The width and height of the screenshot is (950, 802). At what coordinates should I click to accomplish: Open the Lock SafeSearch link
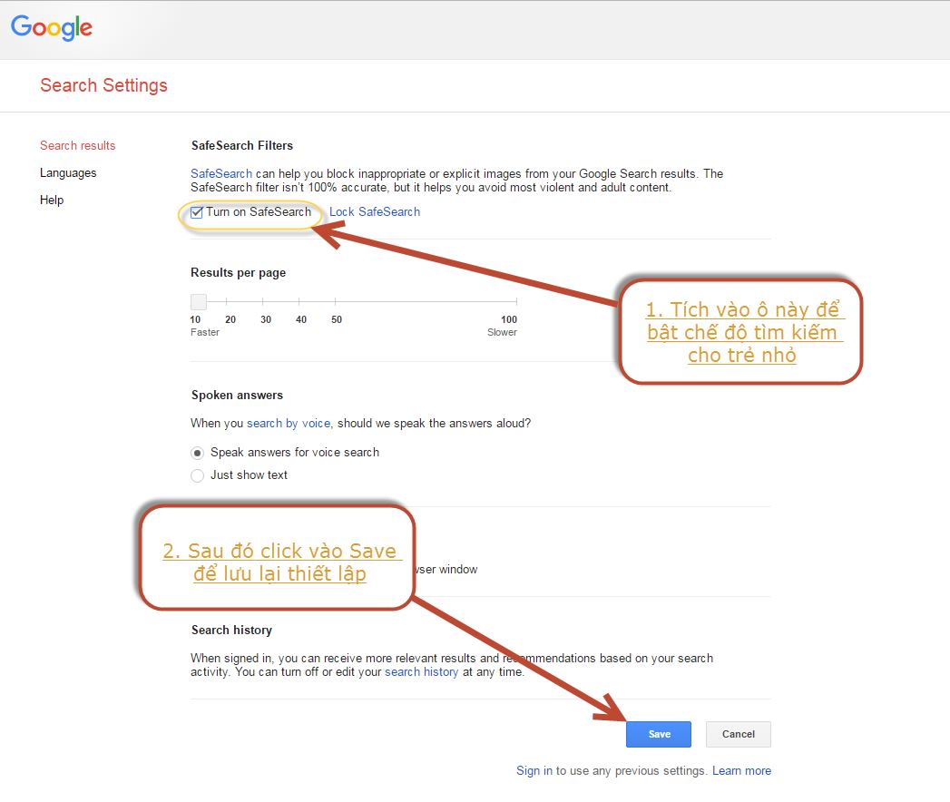375,212
